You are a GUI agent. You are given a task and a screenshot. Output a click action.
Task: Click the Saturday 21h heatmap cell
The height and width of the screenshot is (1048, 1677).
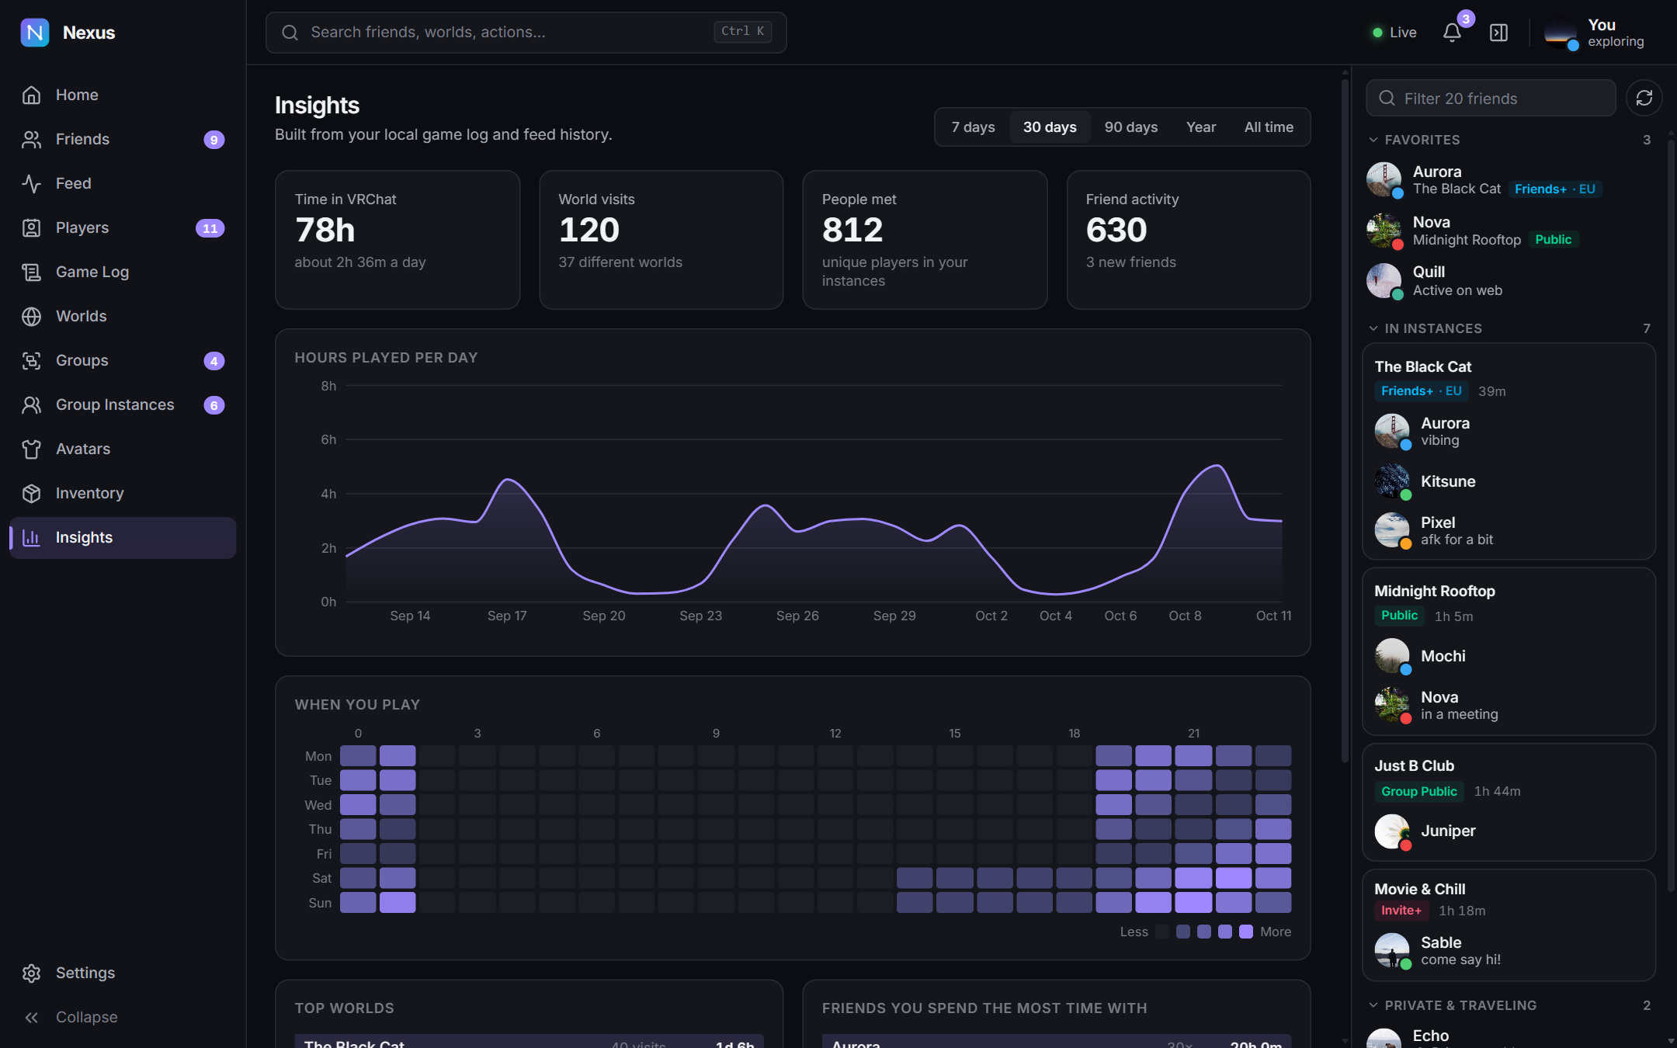pyautogui.click(x=1193, y=878)
